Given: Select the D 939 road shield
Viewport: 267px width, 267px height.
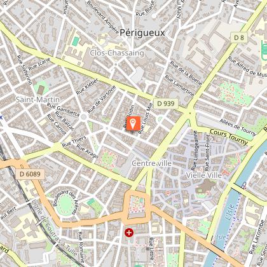Looking at the screenshot, I should (166, 104).
